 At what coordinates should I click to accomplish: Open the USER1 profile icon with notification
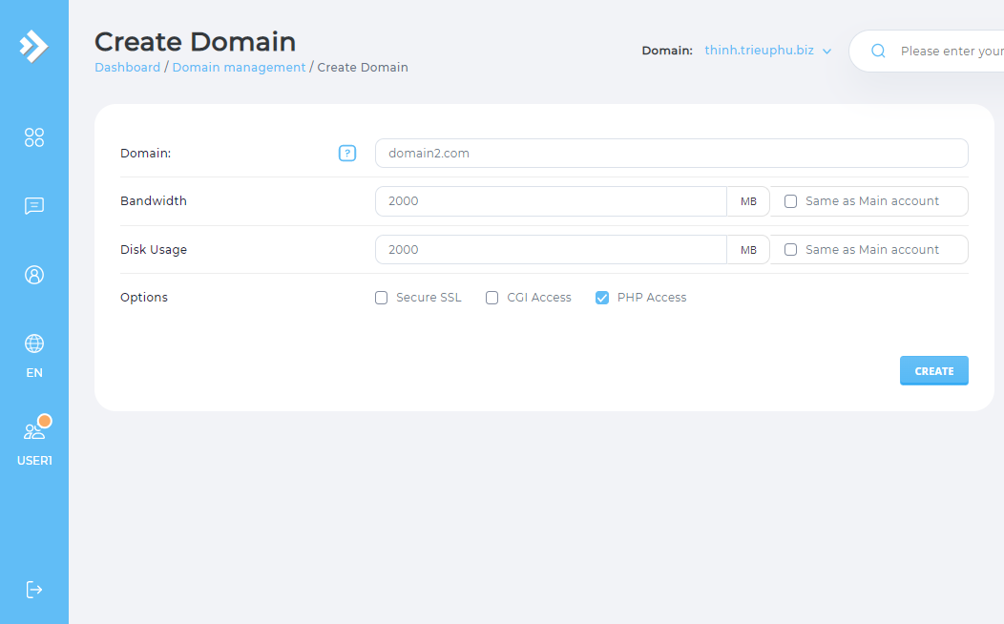34,431
